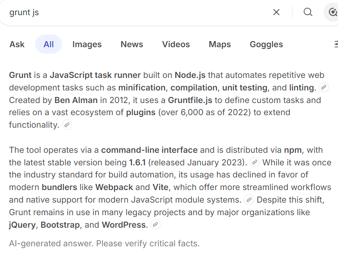338x258 pixels.
Task: Click the bold word Webpack
Action: click(x=114, y=187)
